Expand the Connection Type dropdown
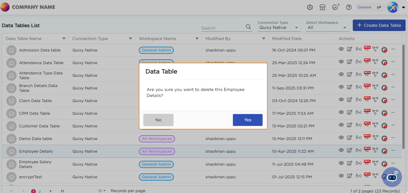The image size is (408, 193). pyautogui.click(x=279, y=27)
